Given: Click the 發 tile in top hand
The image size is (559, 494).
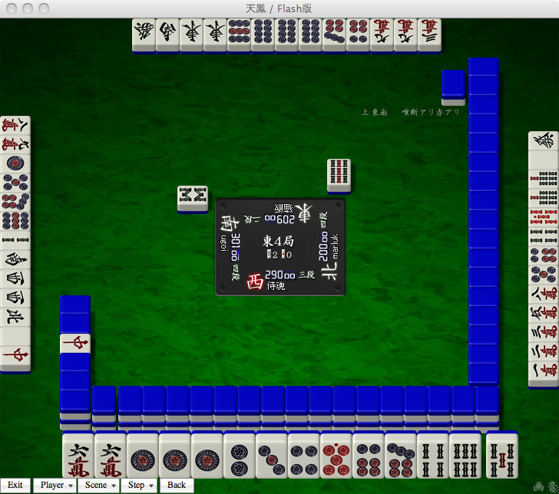Looking at the screenshot, I should pos(144,35).
